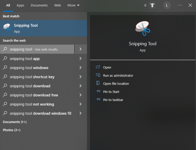This screenshot has width=196, height=150.
Task: Select Open file location
Action: 116,84
